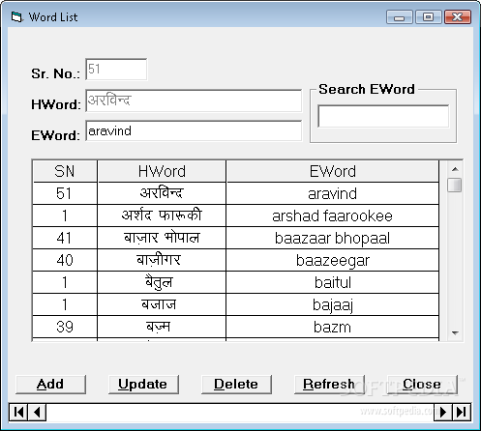Image resolution: width=481 pixels, height=431 pixels.
Task: Click the HWord column header
Action: [x=162, y=171]
